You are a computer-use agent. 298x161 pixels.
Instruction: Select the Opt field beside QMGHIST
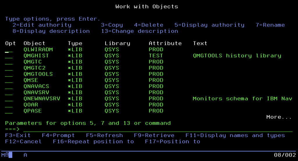coord(9,56)
